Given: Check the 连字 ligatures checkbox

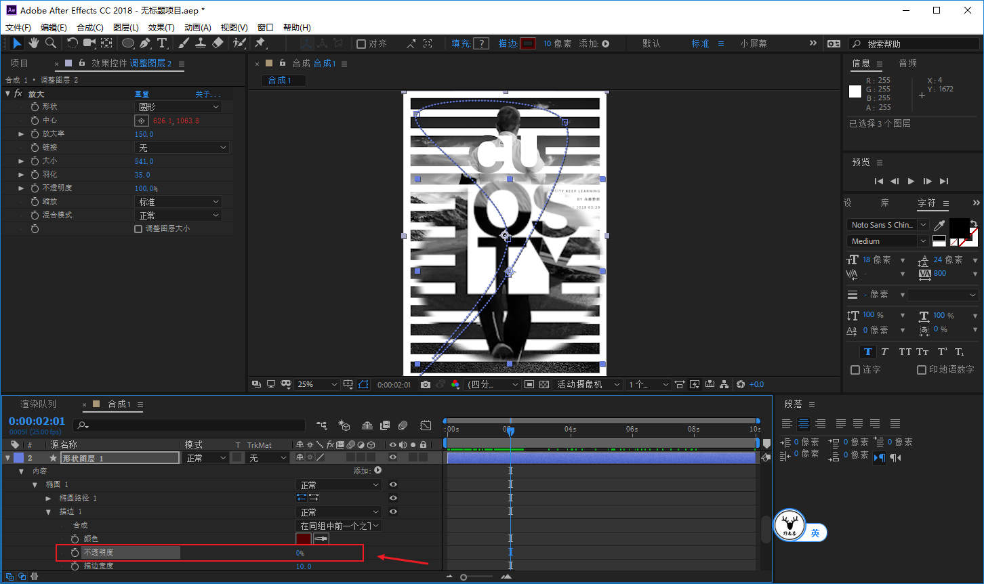Looking at the screenshot, I should point(855,370).
